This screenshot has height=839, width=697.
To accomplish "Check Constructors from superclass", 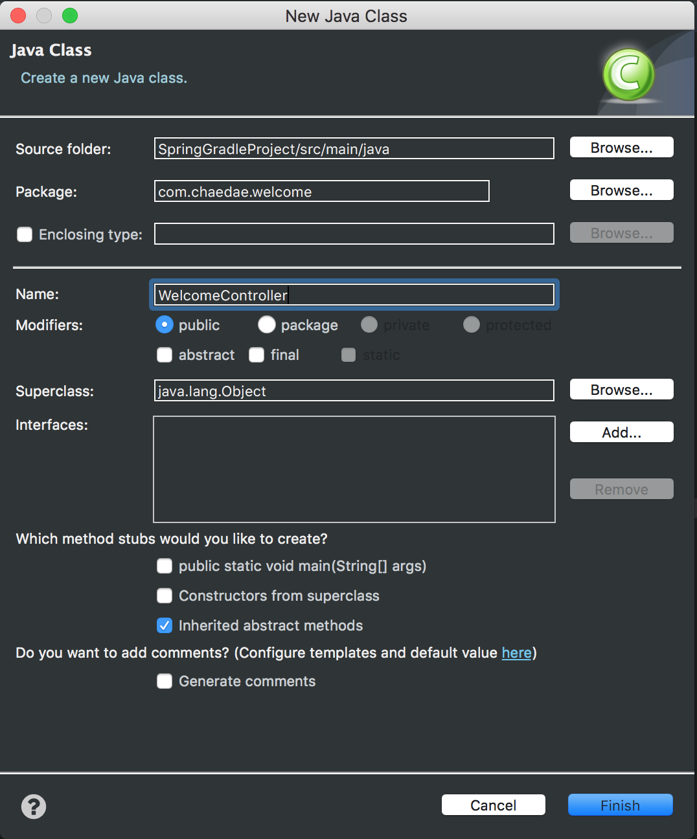I will tap(165, 596).
